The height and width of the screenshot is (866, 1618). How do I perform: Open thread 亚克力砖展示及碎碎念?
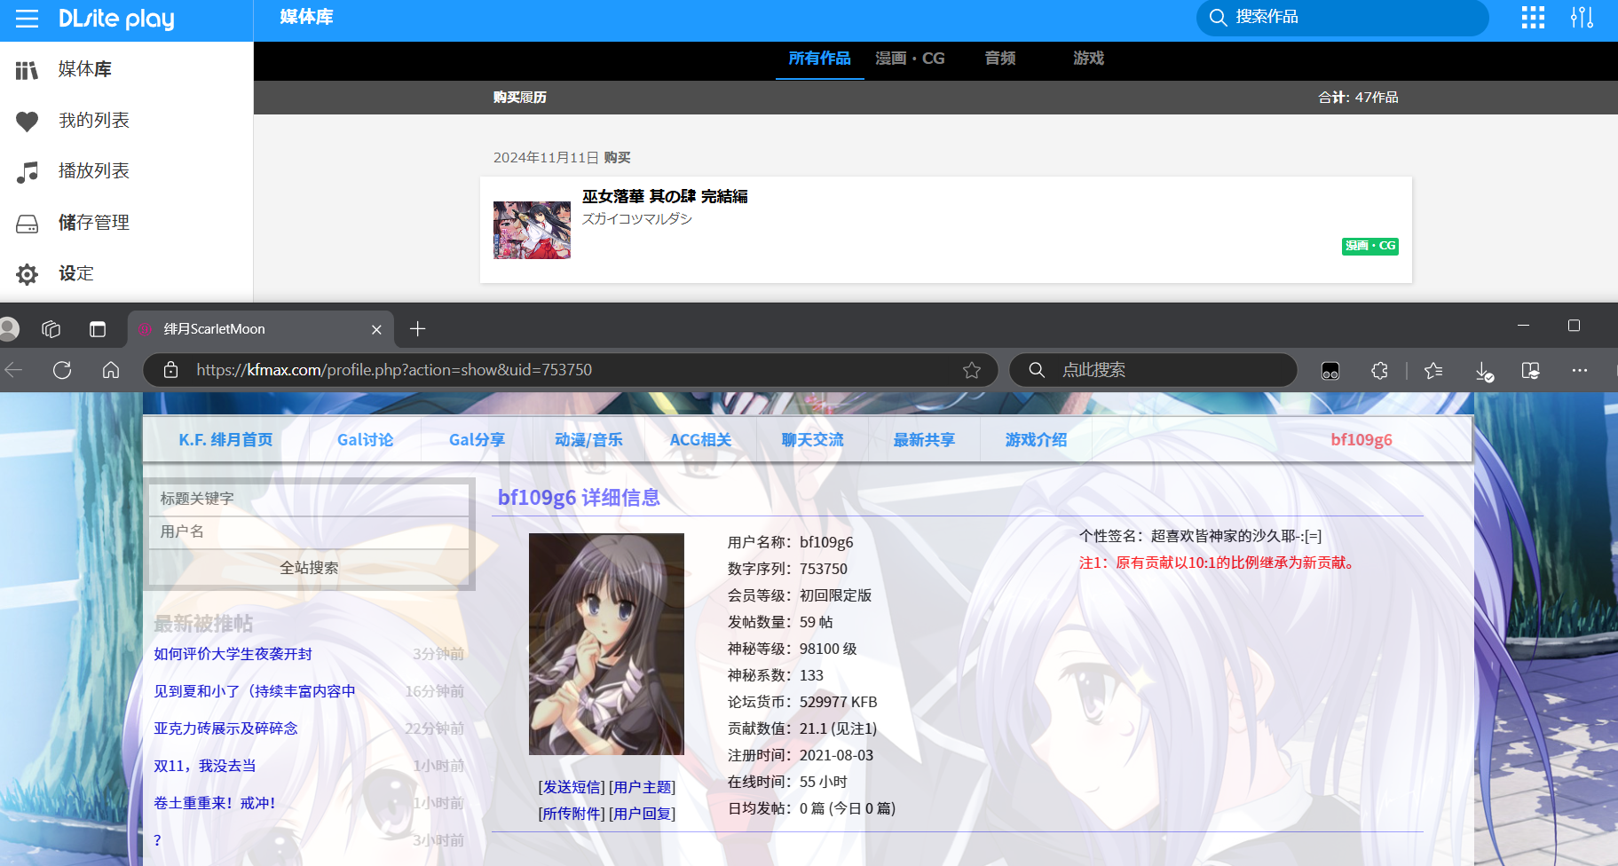225,728
